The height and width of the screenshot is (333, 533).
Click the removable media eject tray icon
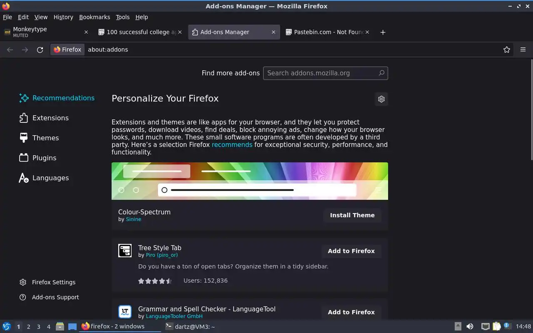(x=458, y=326)
